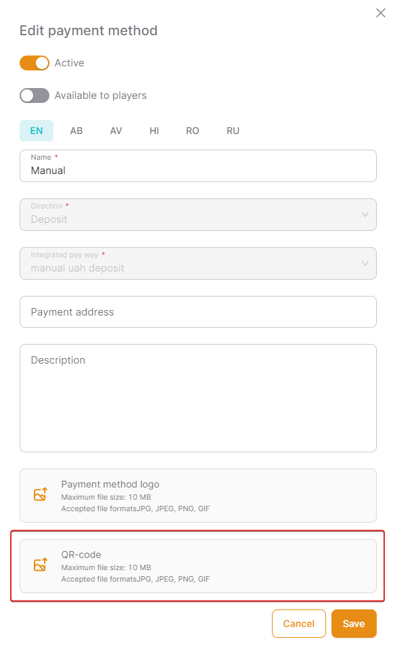The width and height of the screenshot is (395, 648).
Task: Switch to the AB language tab
Action: coord(76,131)
